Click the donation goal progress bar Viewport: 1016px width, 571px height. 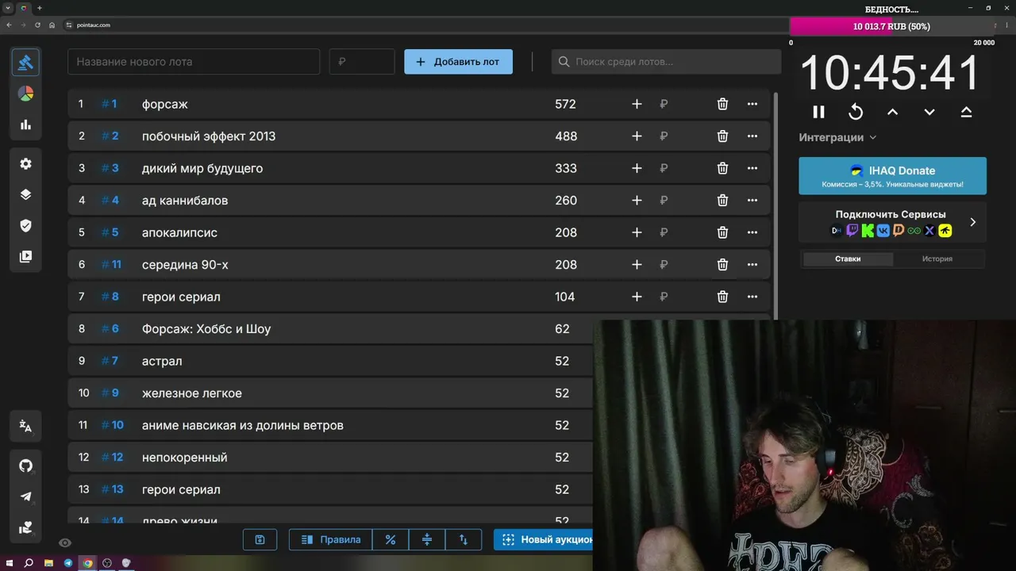point(891,26)
